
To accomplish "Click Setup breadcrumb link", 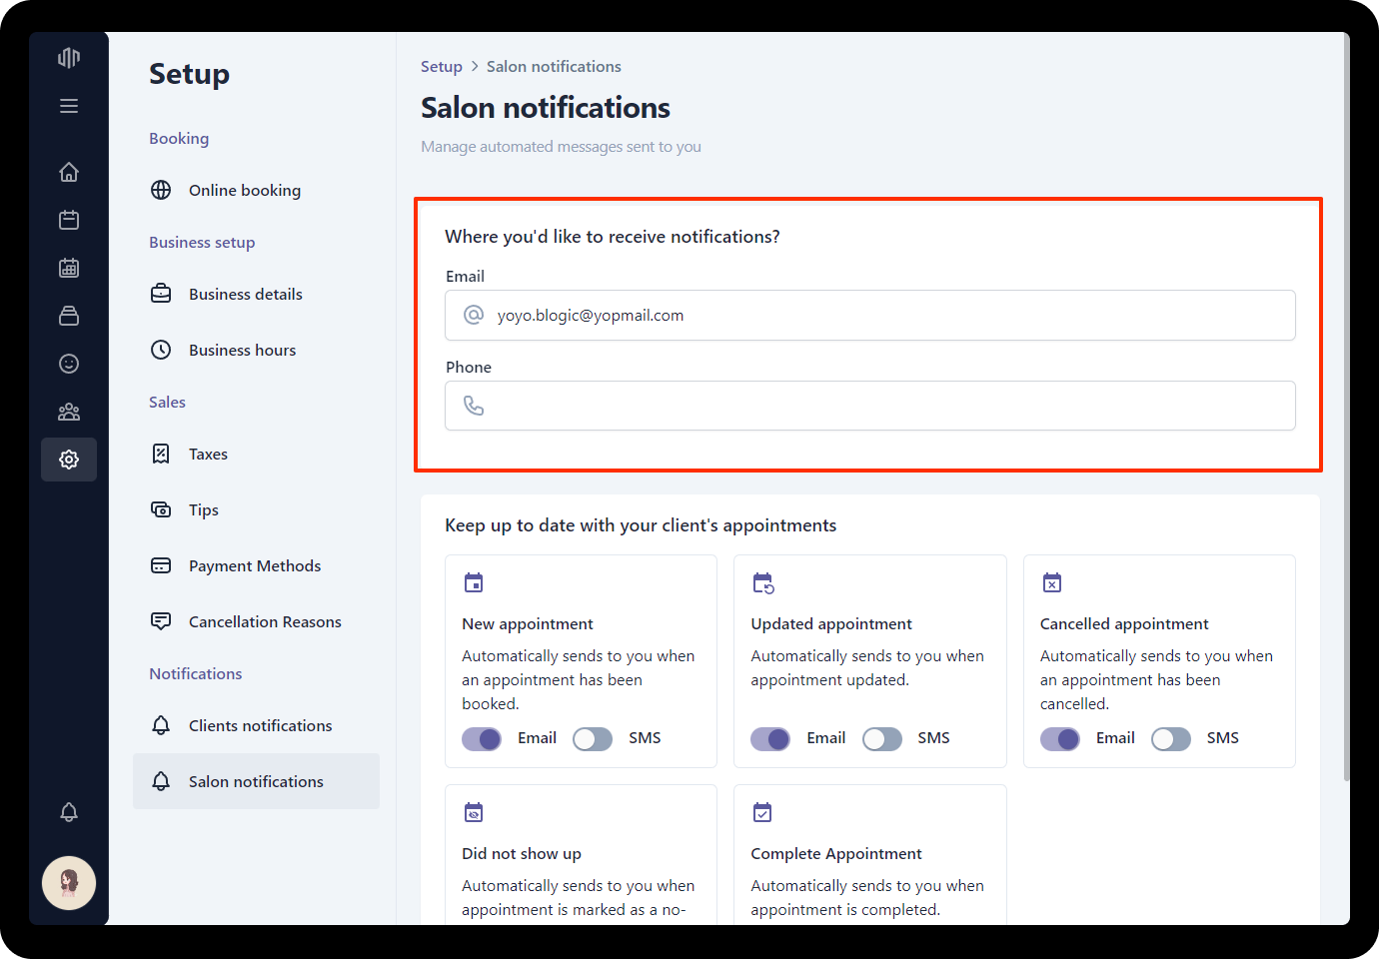I will (x=441, y=67).
